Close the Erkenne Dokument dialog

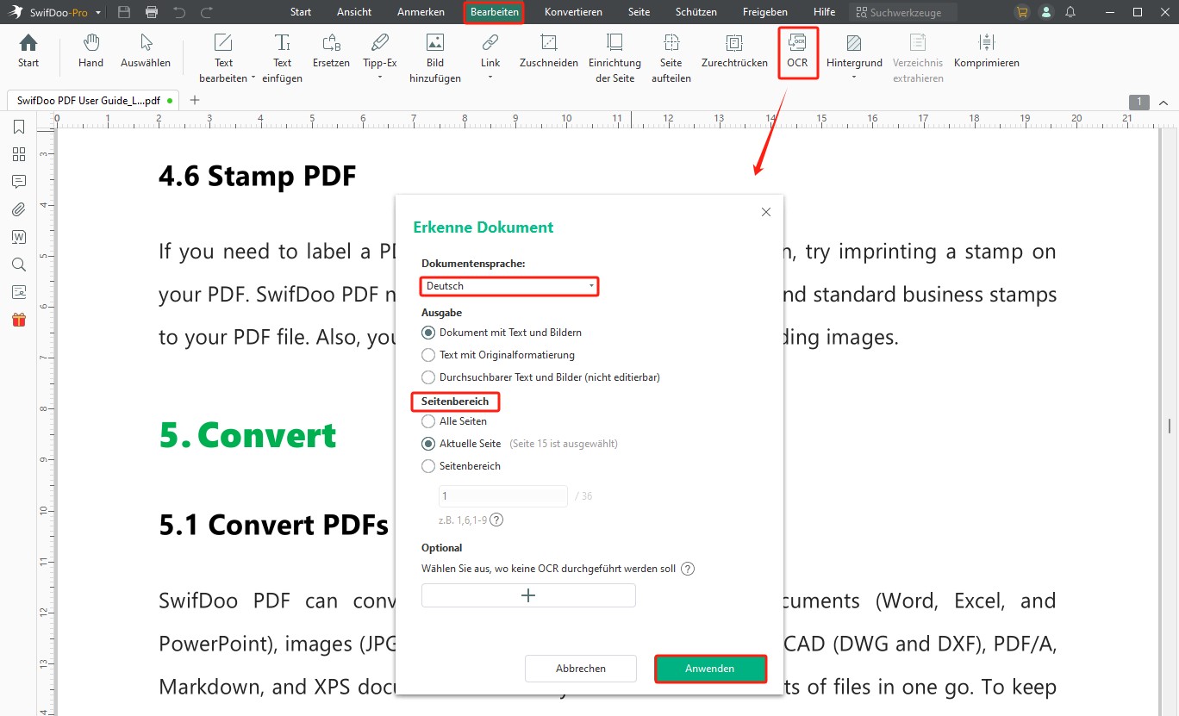[766, 212]
